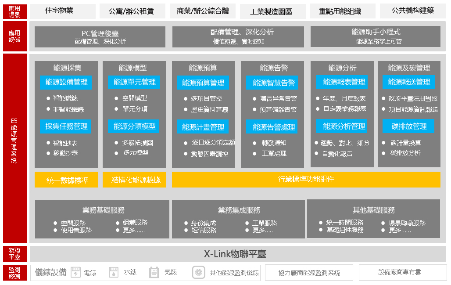Select the 工業製造園區 scenario tab
The image size is (451, 285).
point(271,11)
